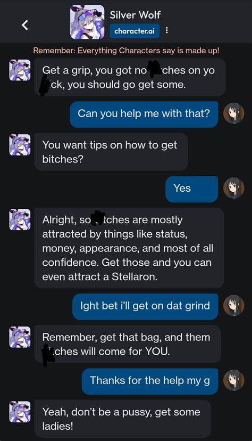Open the three-dot options menu
The width and height of the screenshot is (252, 441).
[x=167, y=30]
